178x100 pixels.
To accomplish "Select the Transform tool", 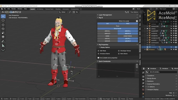I will pos(3,37).
